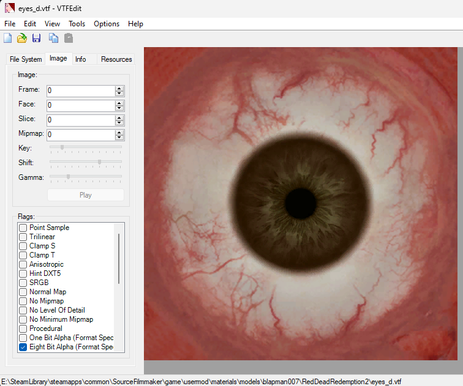Uncheck the Eight Bit Alpha flag
Image resolution: width=463 pixels, height=386 pixels.
23,347
